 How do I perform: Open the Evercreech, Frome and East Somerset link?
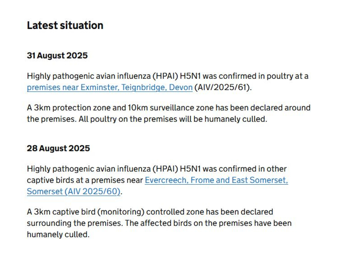tap(216, 180)
